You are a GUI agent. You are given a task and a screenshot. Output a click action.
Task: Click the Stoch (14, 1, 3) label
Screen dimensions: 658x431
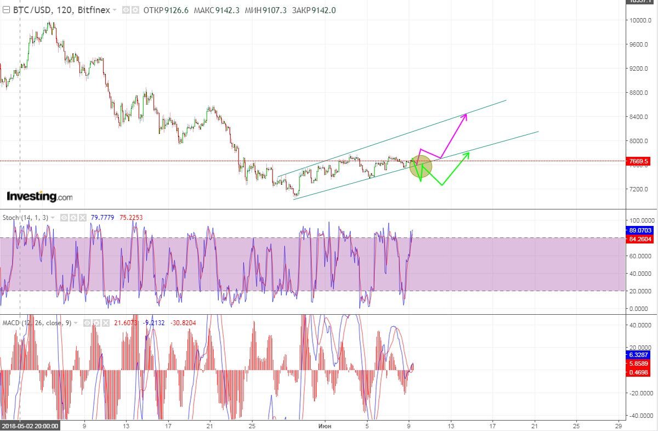coord(26,218)
